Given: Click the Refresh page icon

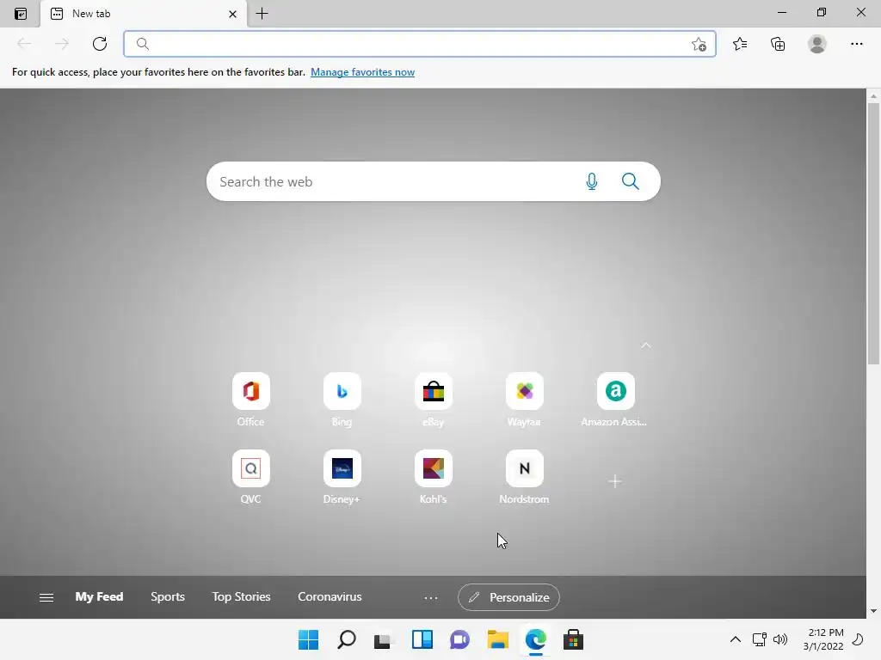Looking at the screenshot, I should pyautogui.click(x=100, y=44).
